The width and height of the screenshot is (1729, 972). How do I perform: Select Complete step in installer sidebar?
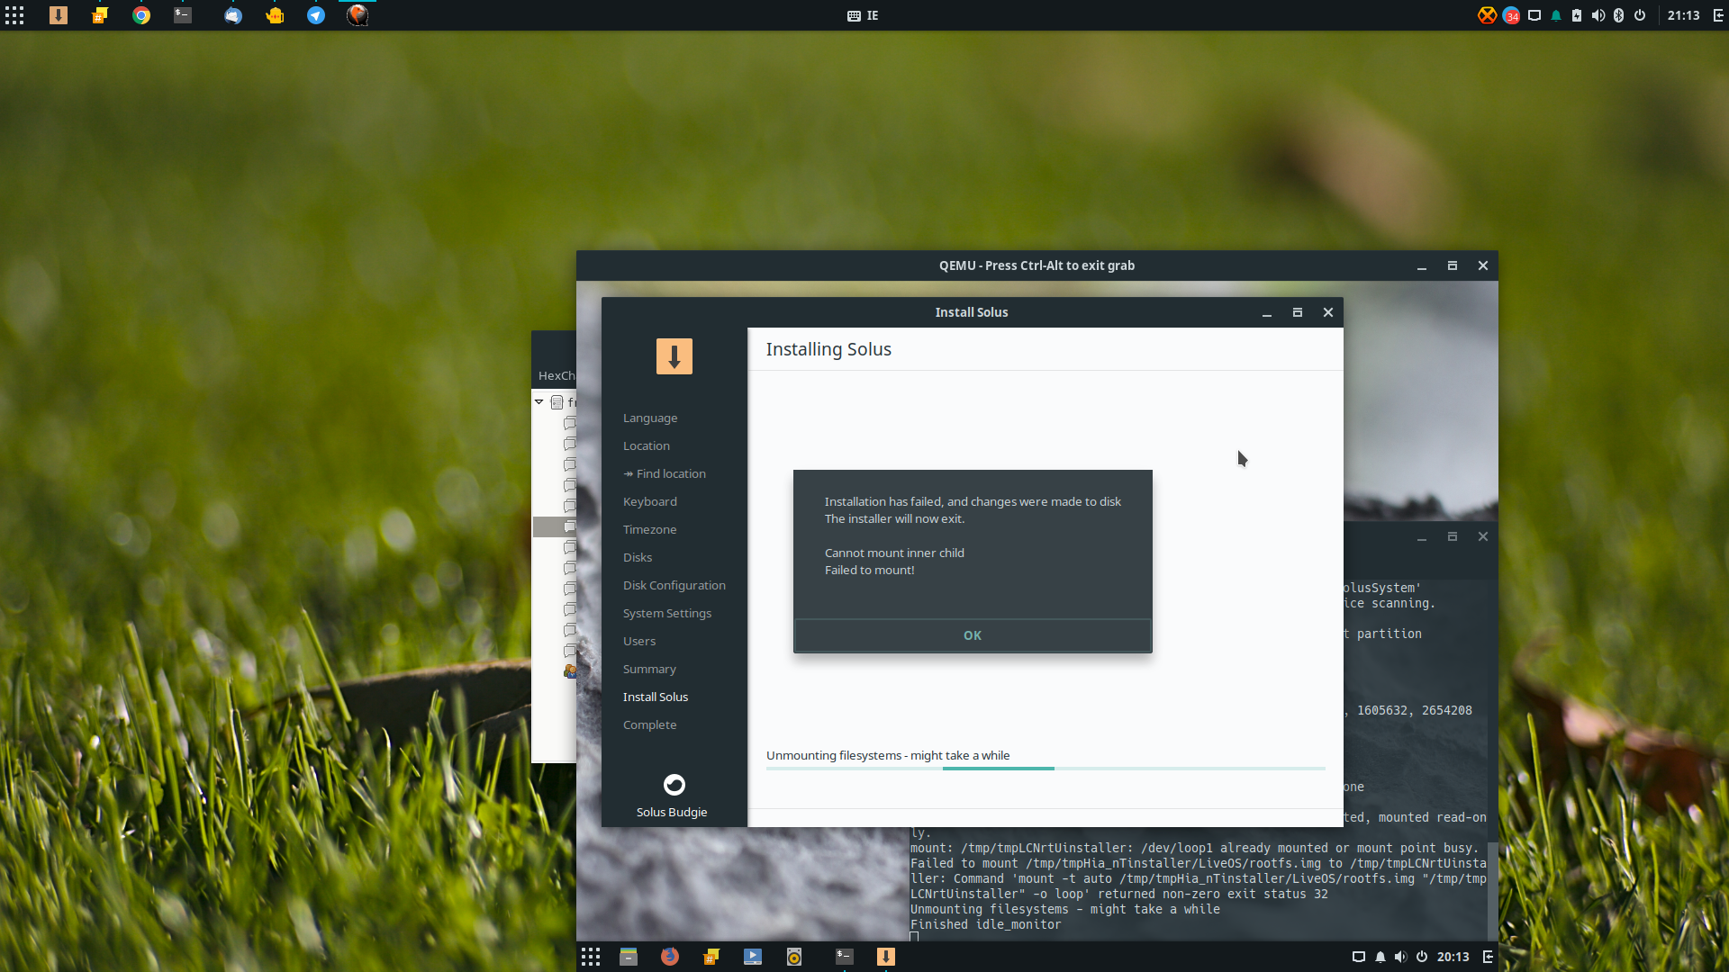pos(649,725)
